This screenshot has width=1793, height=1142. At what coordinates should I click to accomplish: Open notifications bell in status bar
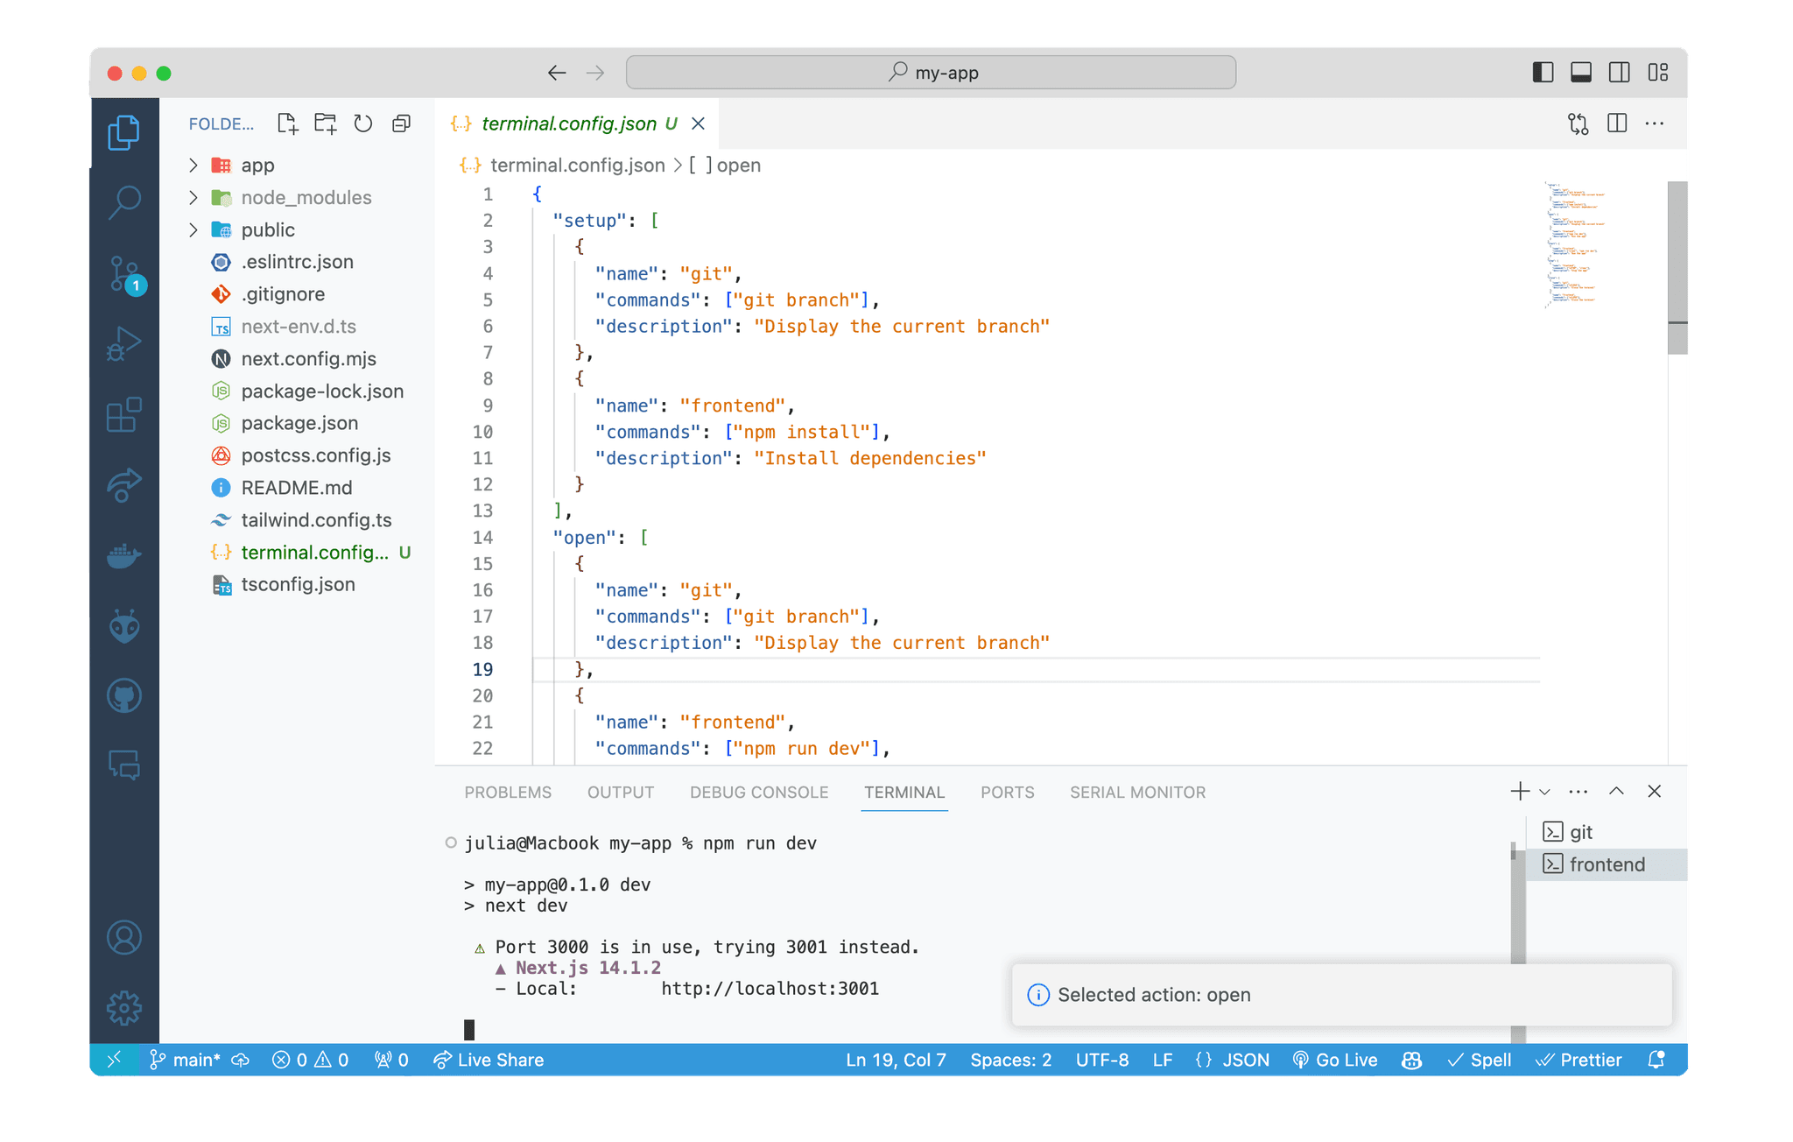coord(1656,1060)
